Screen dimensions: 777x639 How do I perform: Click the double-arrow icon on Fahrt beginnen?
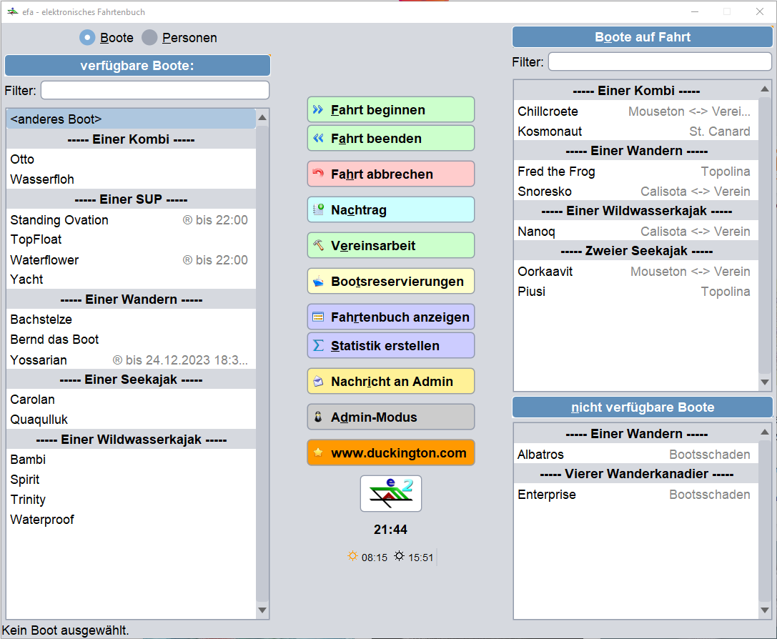318,109
